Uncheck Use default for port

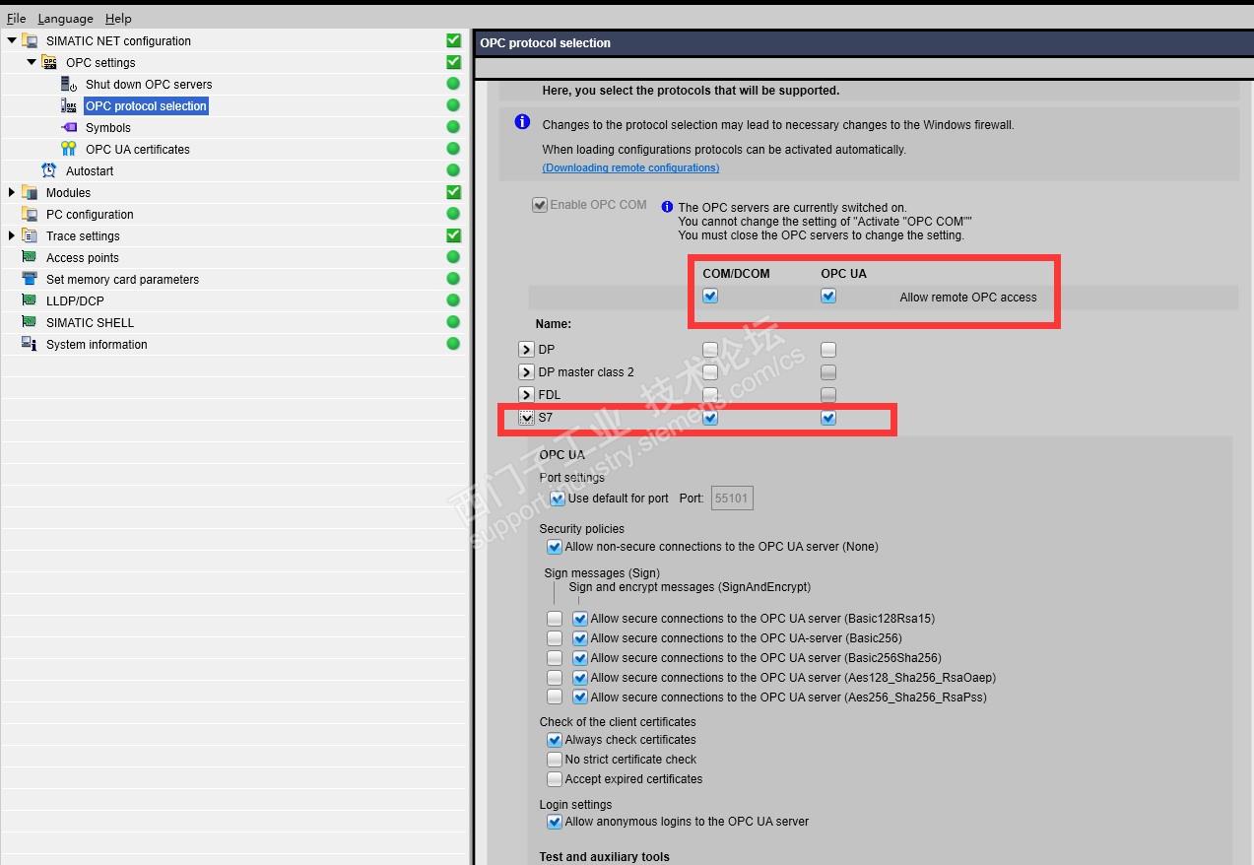pos(558,499)
